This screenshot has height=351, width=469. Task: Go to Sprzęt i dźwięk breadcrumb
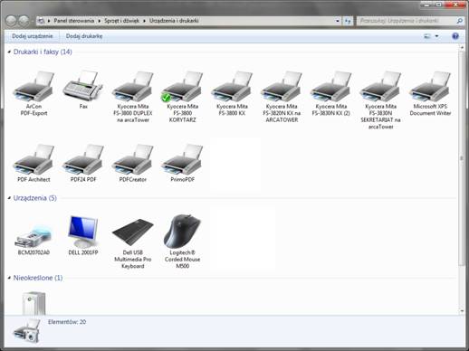pos(121,21)
